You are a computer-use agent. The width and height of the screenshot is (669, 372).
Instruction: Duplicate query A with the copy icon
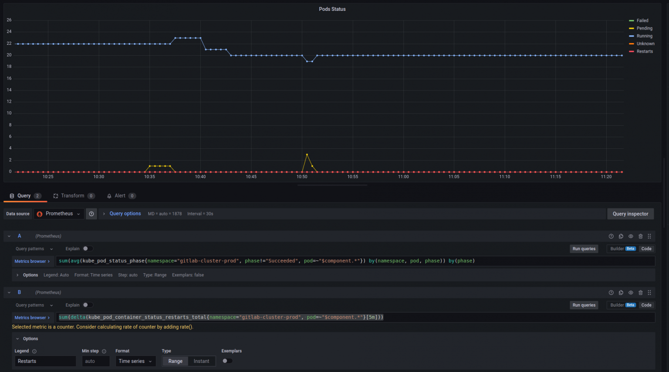tap(621, 236)
